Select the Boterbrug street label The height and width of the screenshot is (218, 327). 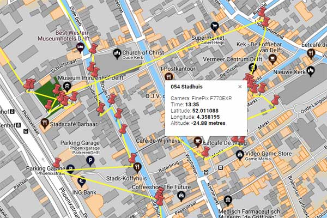click(x=168, y=166)
